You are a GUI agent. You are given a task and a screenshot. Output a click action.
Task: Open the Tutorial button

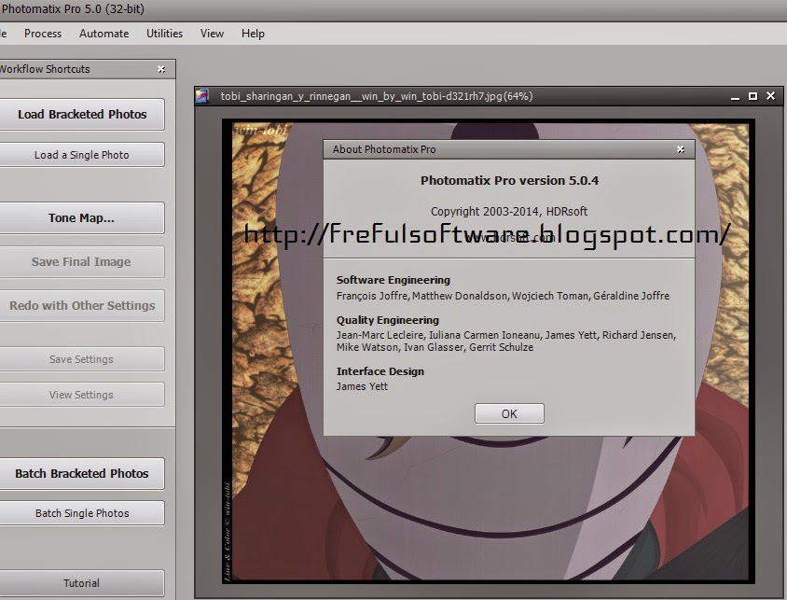click(82, 583)
